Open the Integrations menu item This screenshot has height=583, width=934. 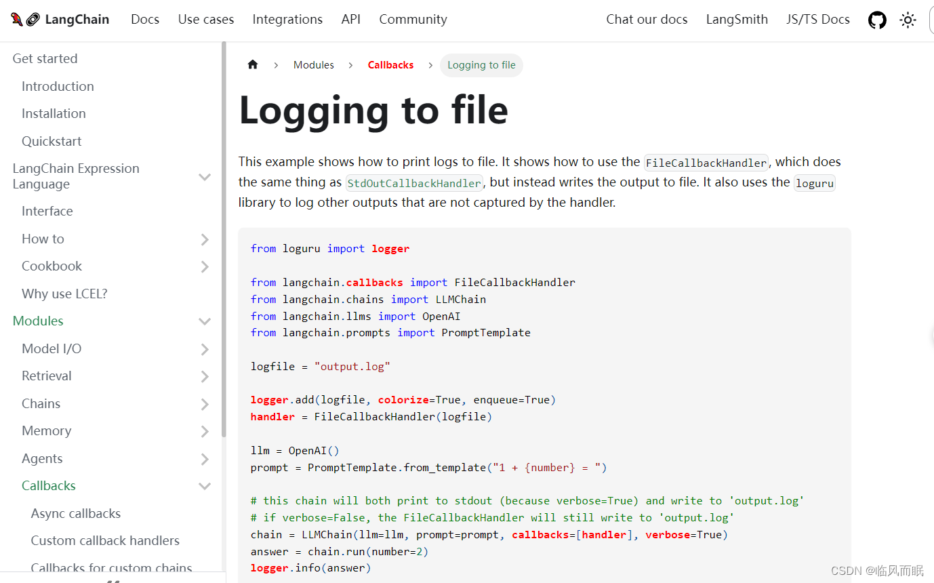pyautogui.click(x=287, y=20)
